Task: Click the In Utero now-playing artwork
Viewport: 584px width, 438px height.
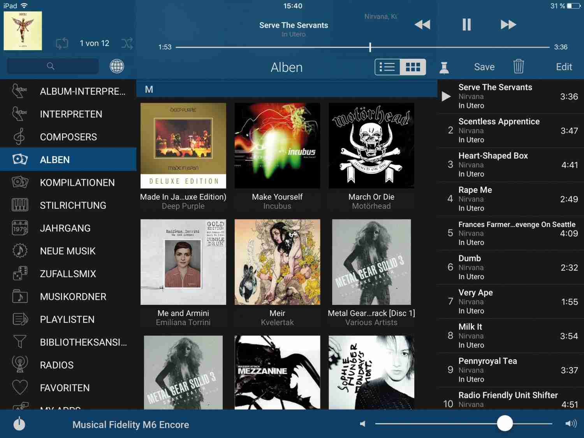Action: pos(23,31)
